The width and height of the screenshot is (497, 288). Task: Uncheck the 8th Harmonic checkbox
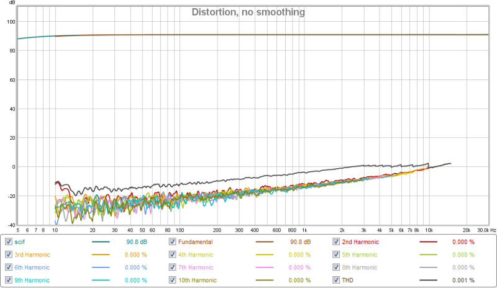(336, 267)
